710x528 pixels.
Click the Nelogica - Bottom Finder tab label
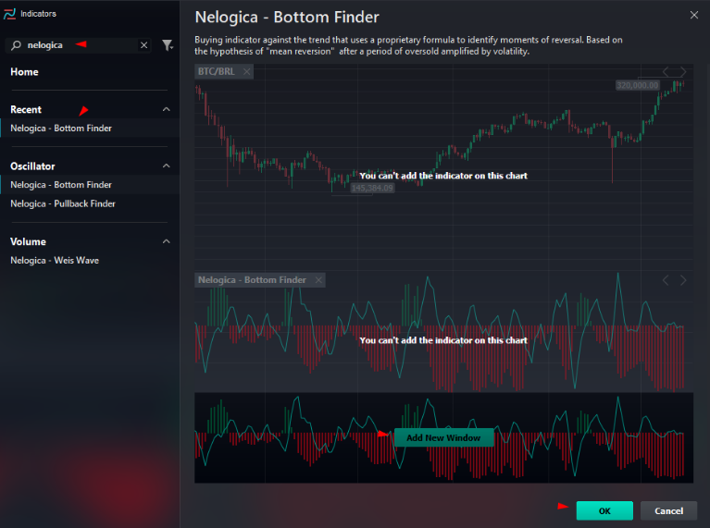tap(252, 280)
